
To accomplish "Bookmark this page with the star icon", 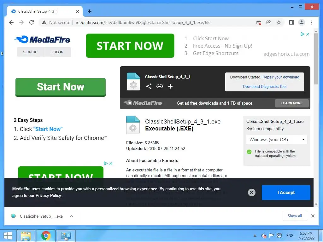I will coord(279,22).
